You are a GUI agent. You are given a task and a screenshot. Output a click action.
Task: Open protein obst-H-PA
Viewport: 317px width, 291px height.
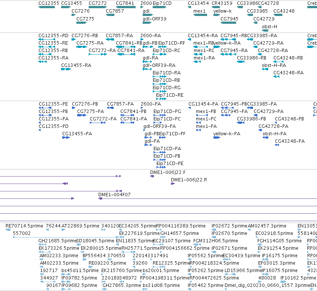pos(275,134)
